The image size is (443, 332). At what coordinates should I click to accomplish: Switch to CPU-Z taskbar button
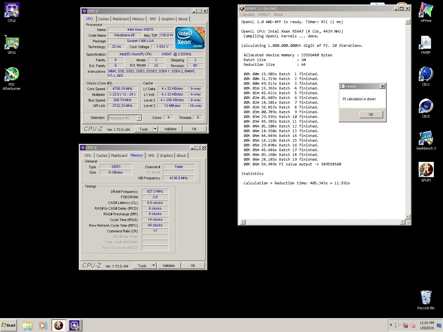click(x=74, y=325)
